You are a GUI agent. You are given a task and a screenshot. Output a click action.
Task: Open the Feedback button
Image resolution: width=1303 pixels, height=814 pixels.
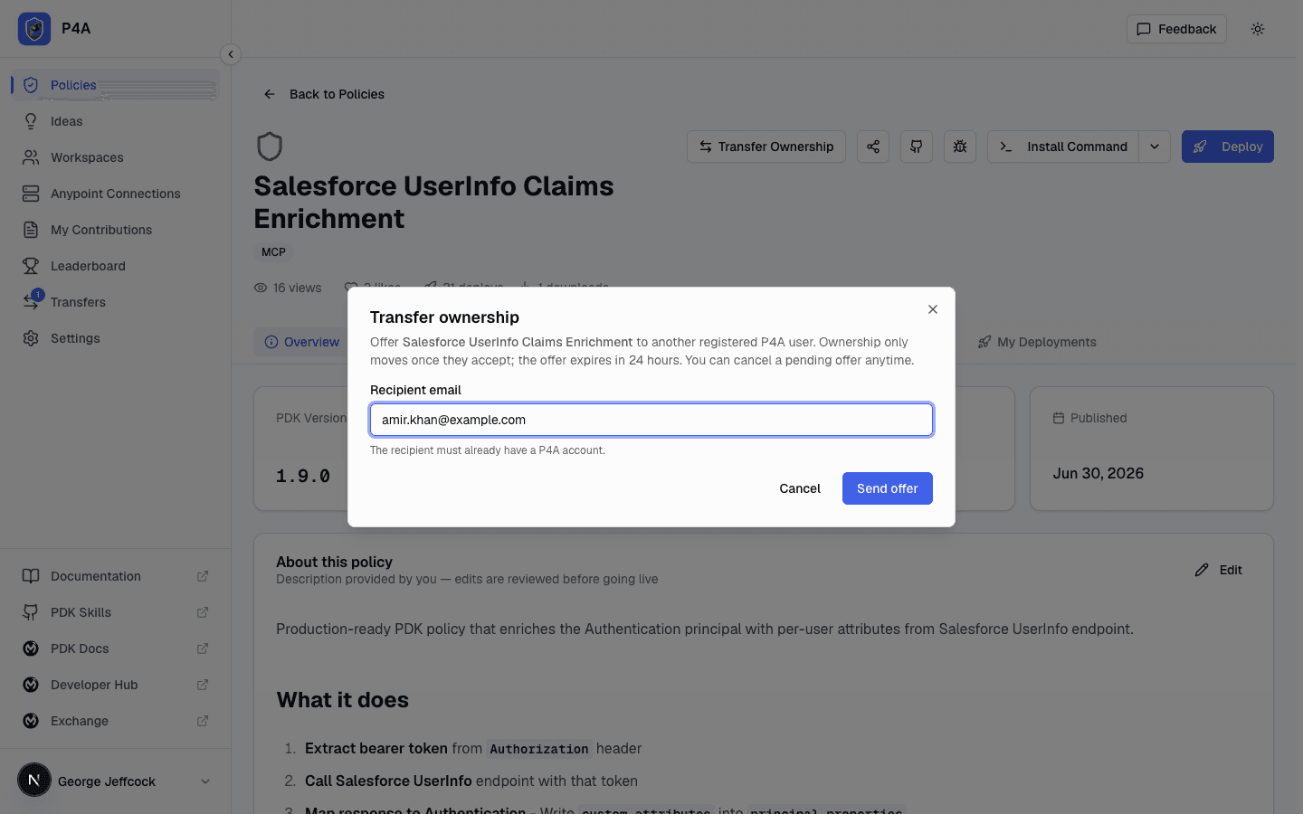(x=1176, y=29)
